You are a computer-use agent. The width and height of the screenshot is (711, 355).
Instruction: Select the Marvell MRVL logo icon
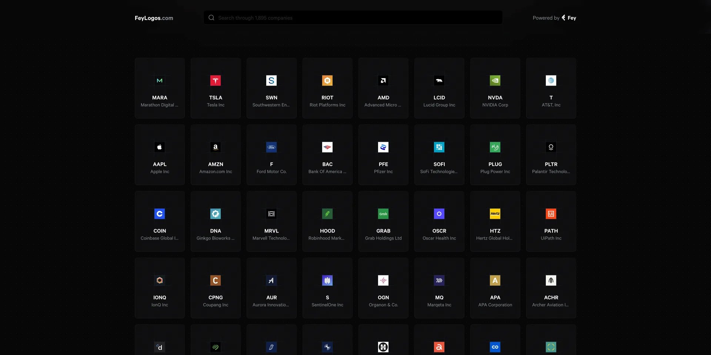[271, 214]
